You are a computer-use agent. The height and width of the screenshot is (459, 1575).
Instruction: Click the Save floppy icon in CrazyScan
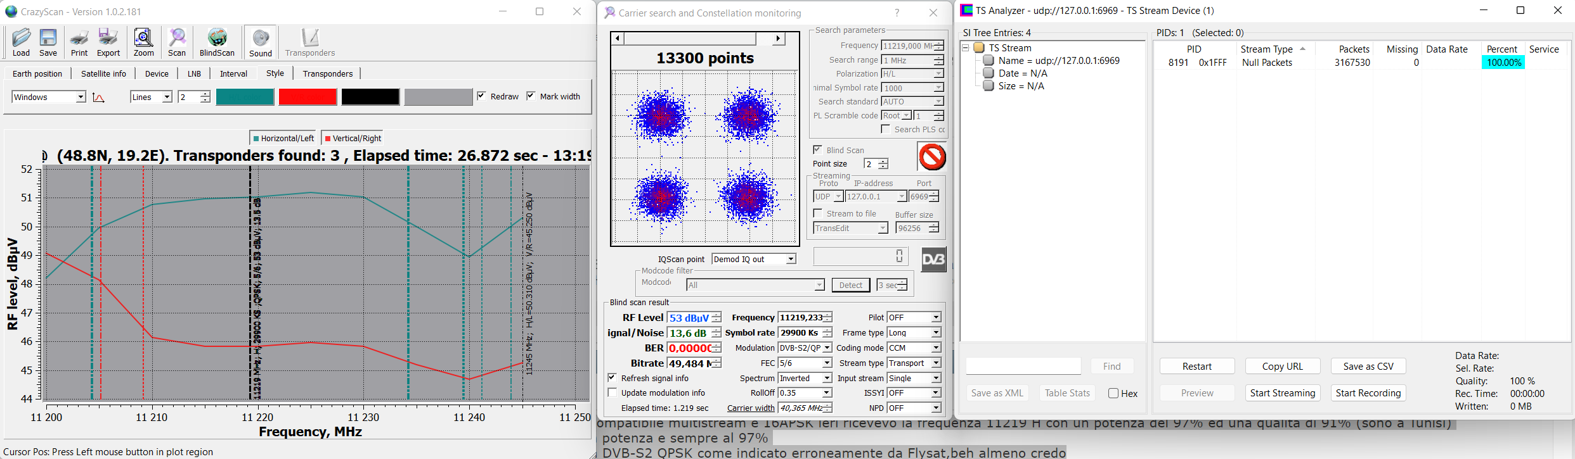48,42
